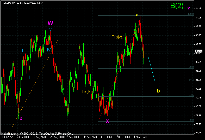
Task: Click the 80.85 price axis value
Action: click(x=198, y=89)
